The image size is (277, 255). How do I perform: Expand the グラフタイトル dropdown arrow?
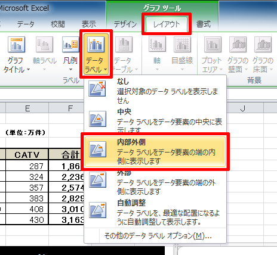(29, 70)
